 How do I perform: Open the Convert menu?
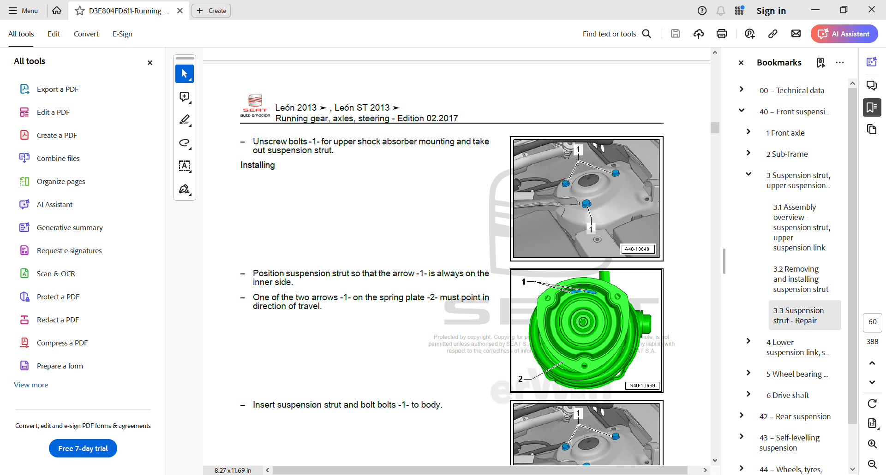86,34
